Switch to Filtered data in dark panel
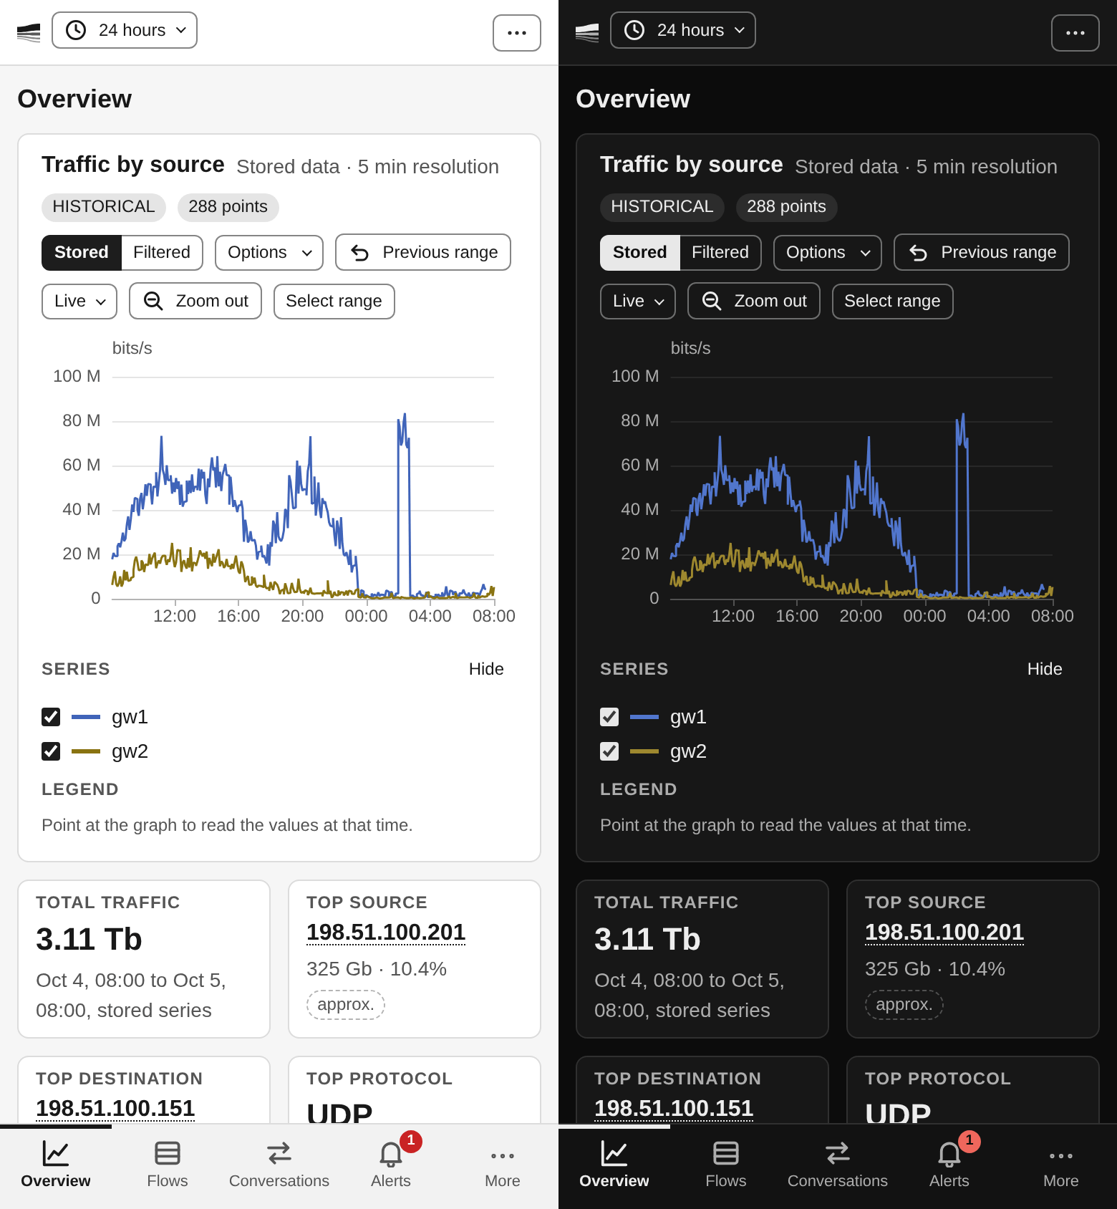Screen dimensions: 1117x1209 coord(720,252)
